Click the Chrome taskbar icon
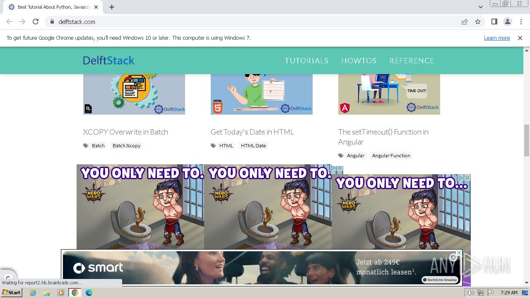This screenshot has height=298, width=530. tap(75, 293)
